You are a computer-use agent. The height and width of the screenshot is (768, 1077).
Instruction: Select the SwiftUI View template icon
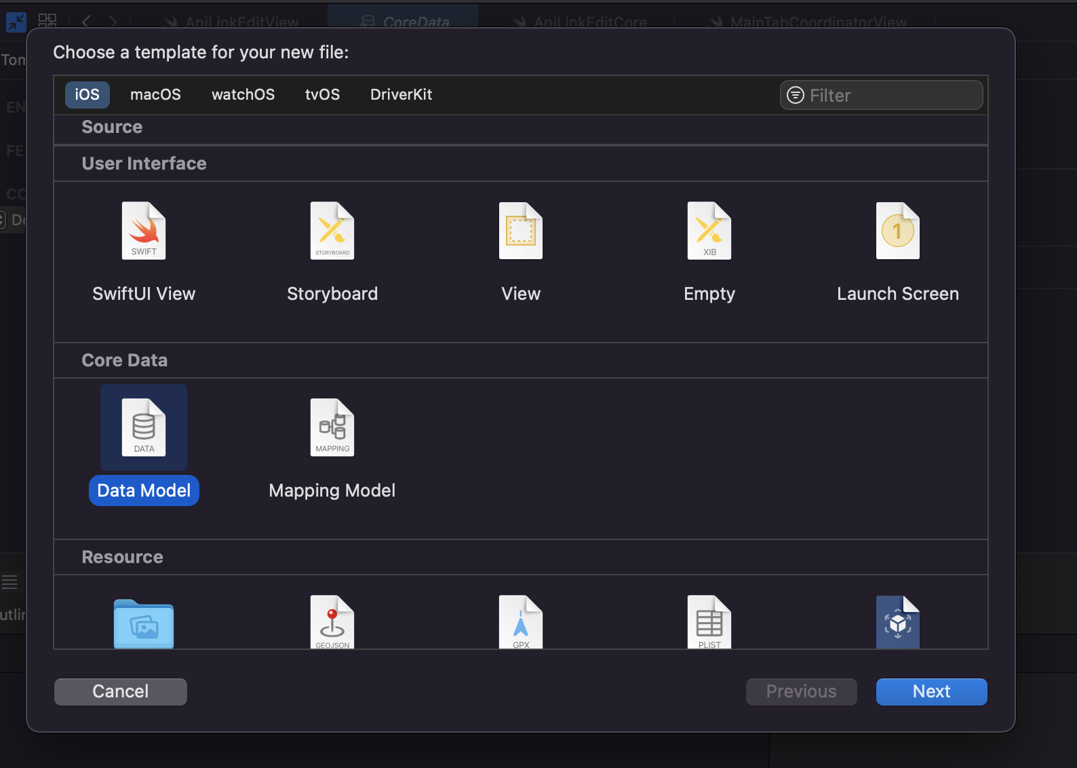pyautogui.click(x=144, y=231)
